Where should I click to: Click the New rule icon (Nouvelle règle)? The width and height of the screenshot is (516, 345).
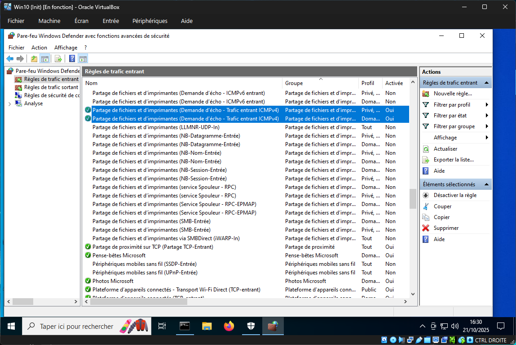point(426,94)
